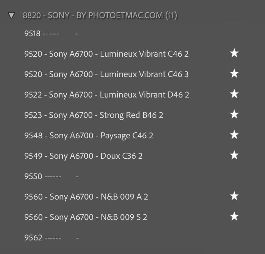265x254 pixels.
Task: Apply preset 9522 Lumineux Vibrant D46 2
Action: tap(107, 95)
